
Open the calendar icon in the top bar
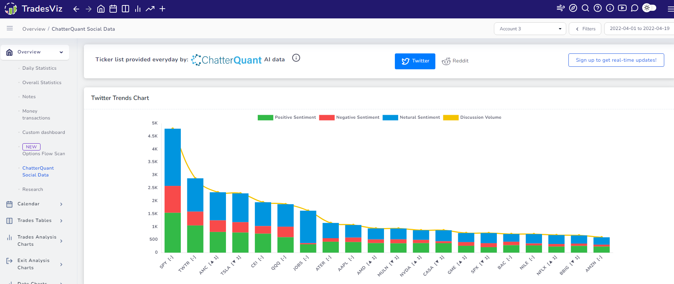(113, 9)
